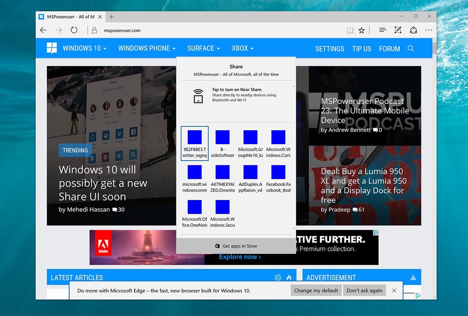Click the TRENDING label badge
Image resolution: width=468 pixels, height=316 pixels.
75,150
